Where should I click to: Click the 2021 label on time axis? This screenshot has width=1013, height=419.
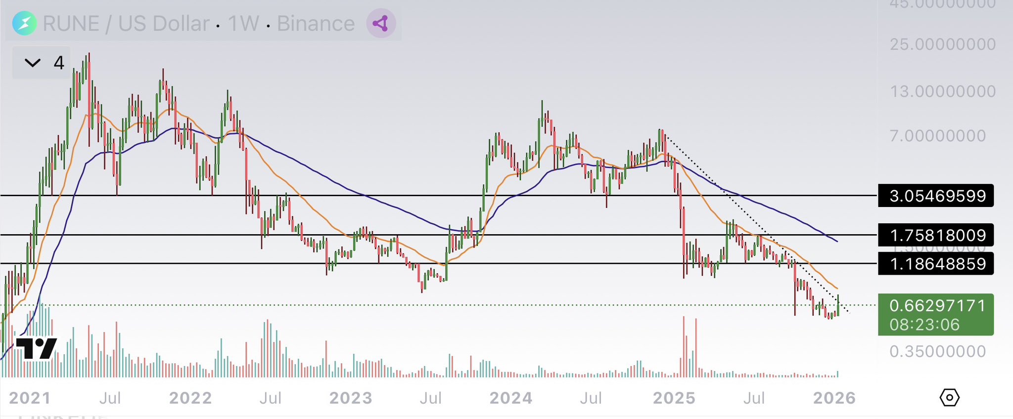pos(30,398)
